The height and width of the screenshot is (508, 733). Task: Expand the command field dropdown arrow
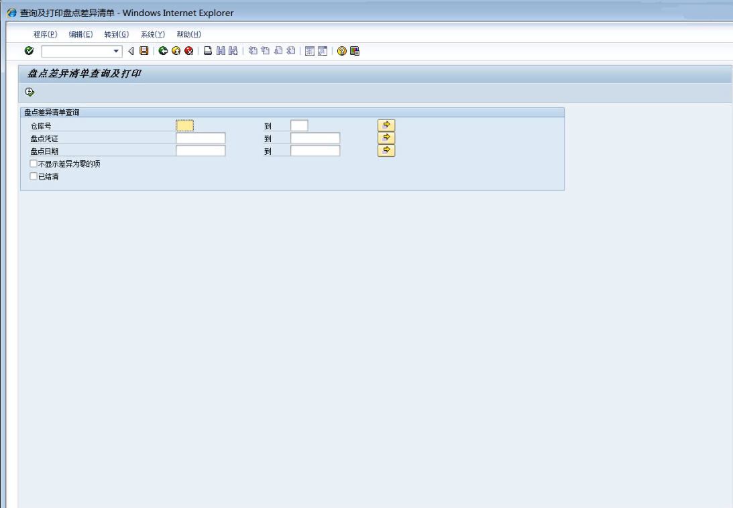point(116,51)
